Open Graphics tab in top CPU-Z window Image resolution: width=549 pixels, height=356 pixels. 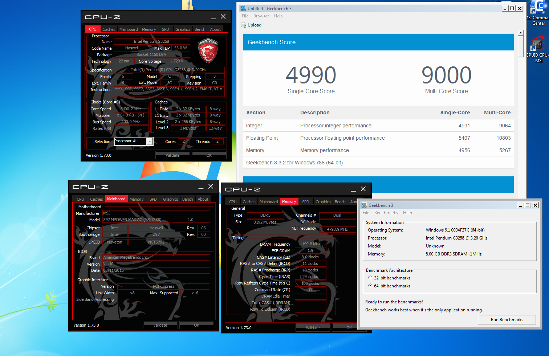point(183,29)
